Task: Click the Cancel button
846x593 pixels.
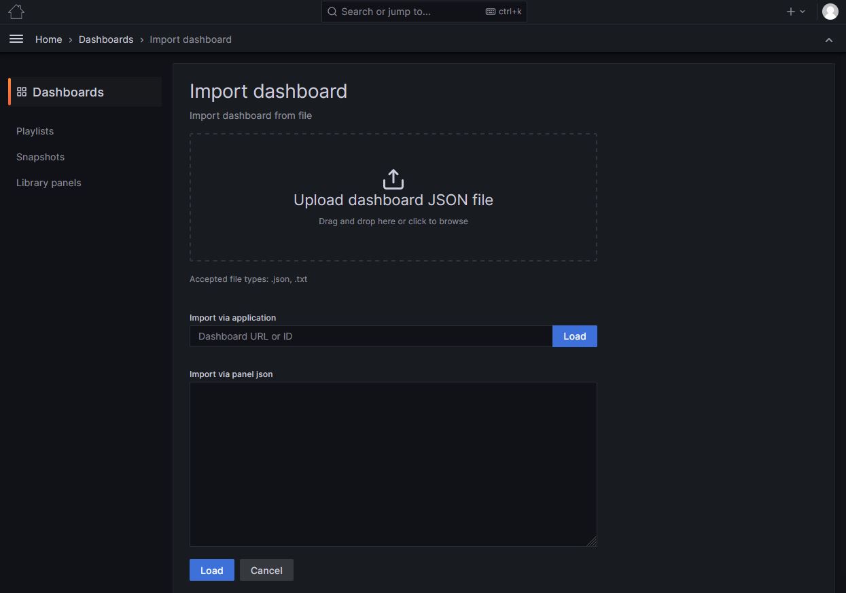Action: coord(266,571)
